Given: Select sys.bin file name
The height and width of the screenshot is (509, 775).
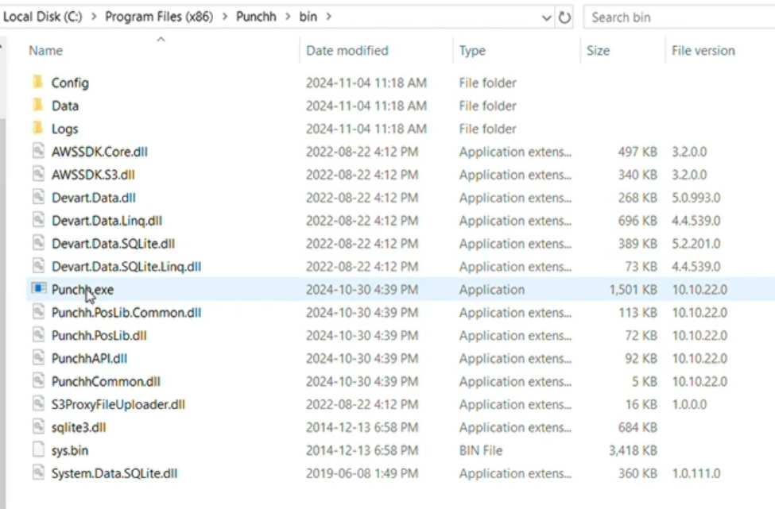Looking at the screenshot, I should [70, 450].
